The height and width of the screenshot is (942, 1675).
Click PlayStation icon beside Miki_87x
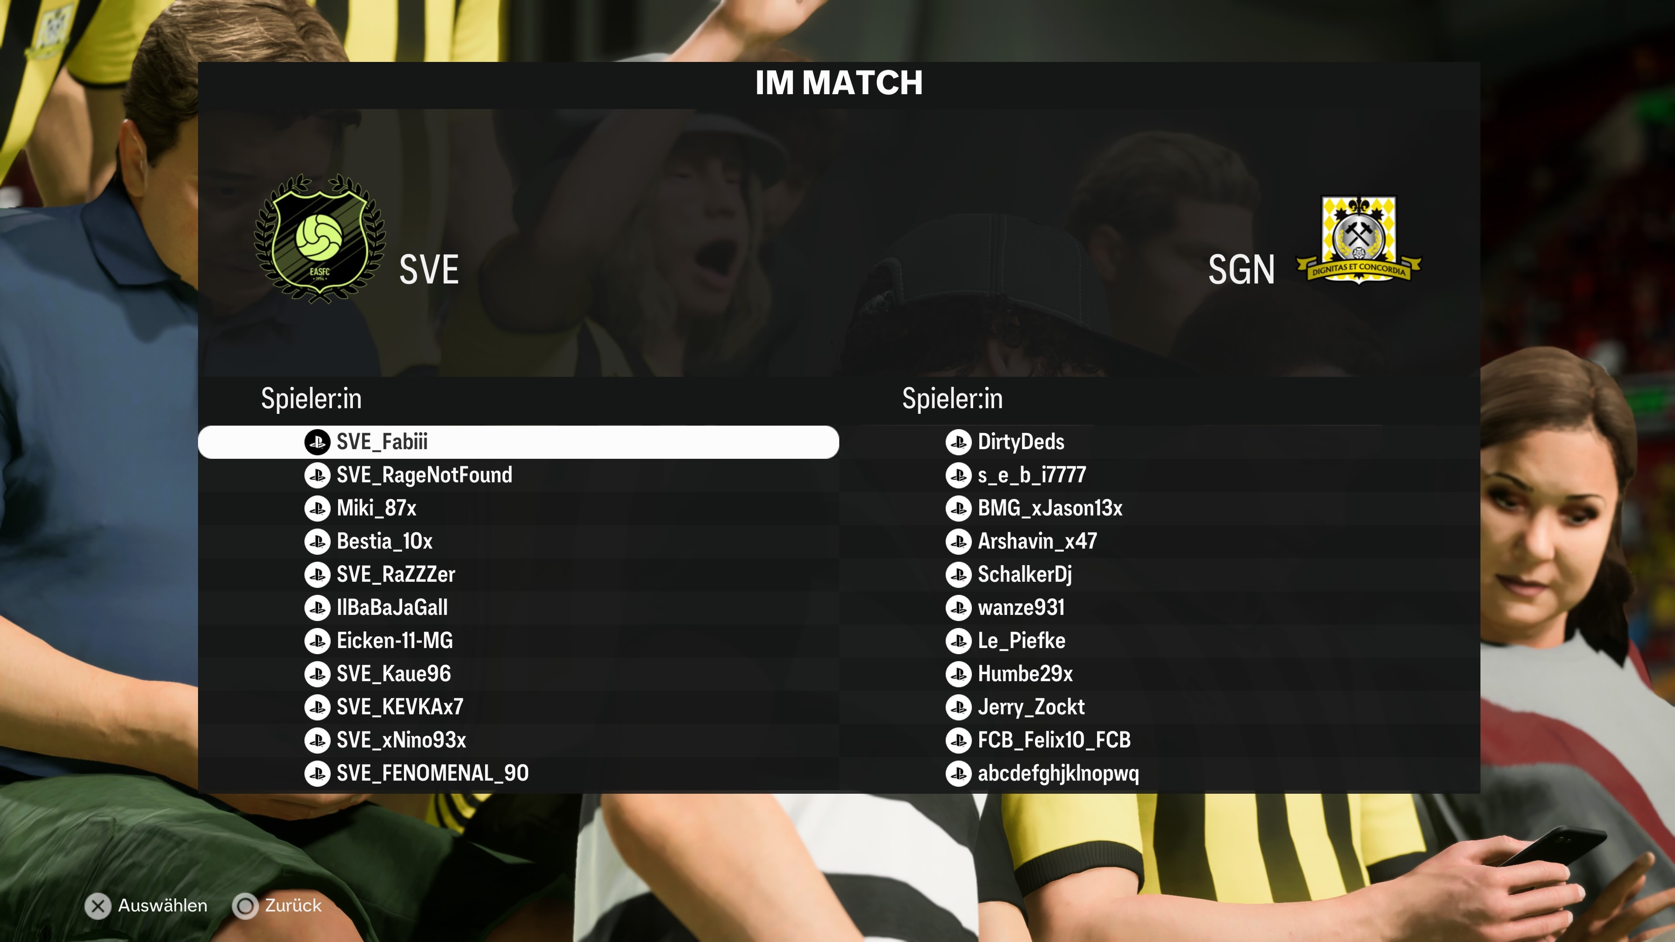pos(317,509)
